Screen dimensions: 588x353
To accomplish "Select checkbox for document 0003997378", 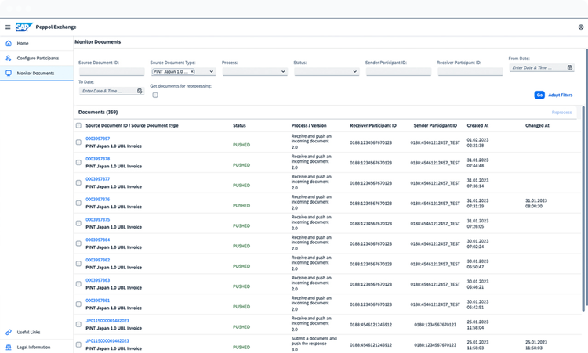I will coord(78,163).
